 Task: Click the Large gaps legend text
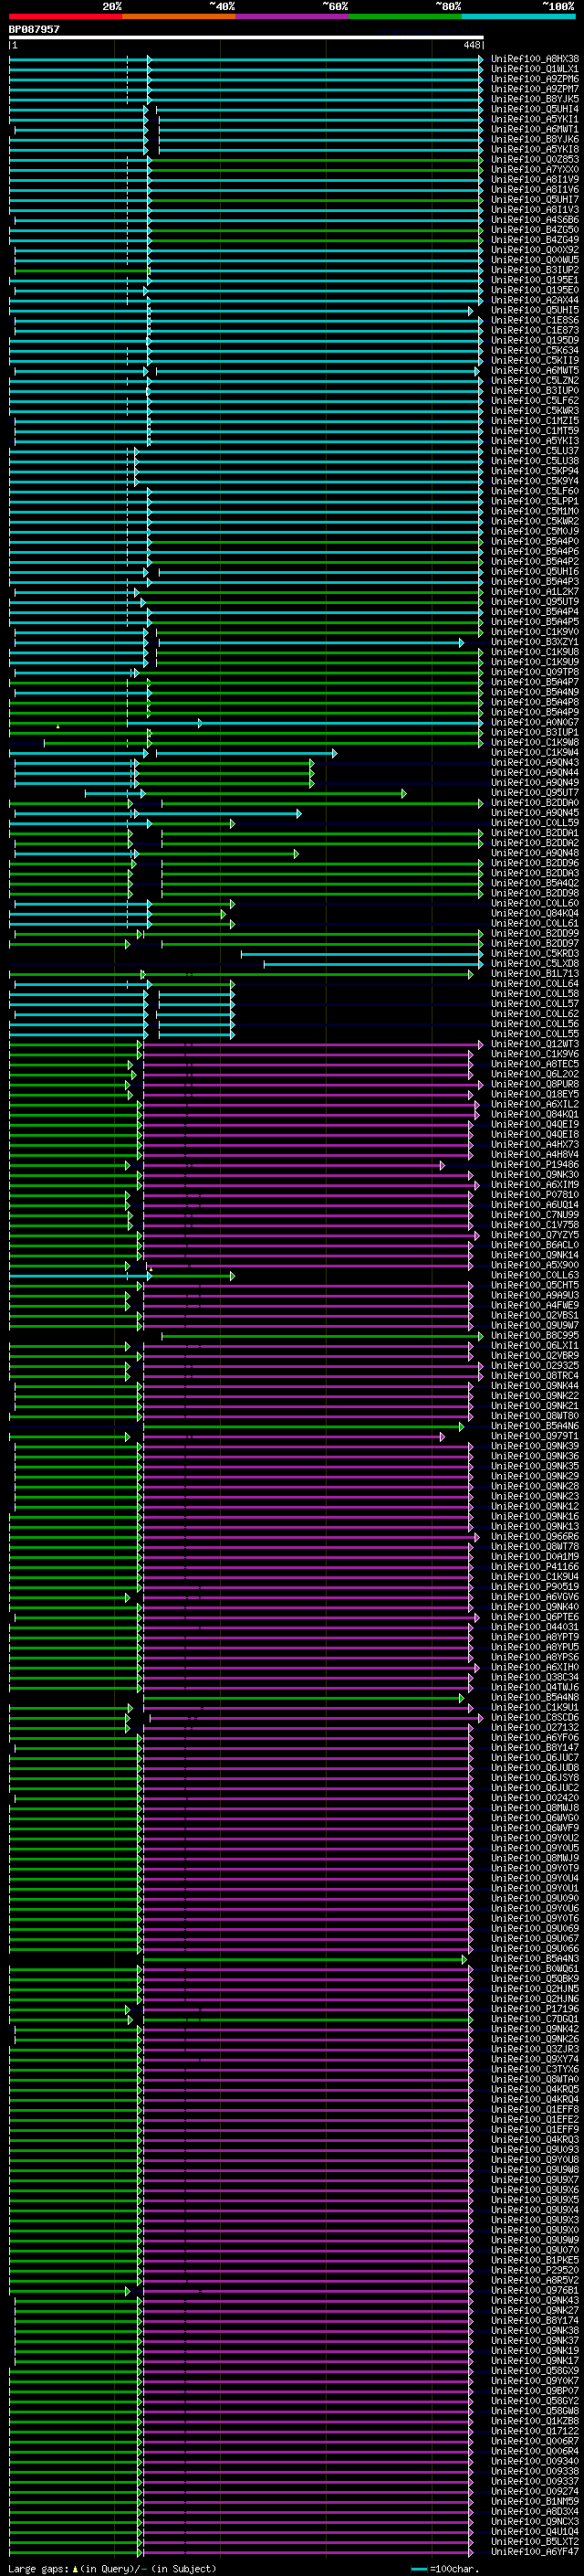click(x=112, y=2569)
